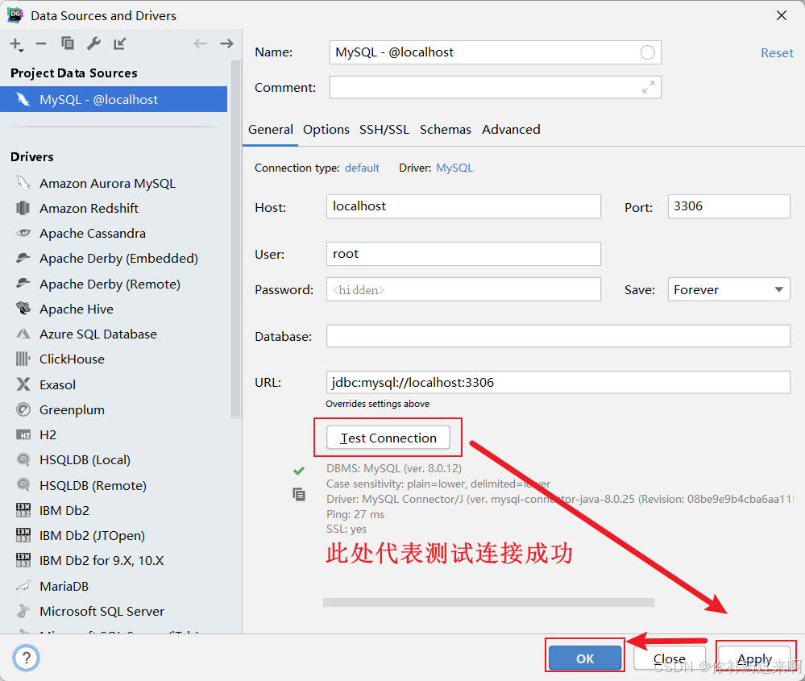This screenshot has height=681, width=805.
Task: Click into the Port field
Action: [x=728, y=206]
